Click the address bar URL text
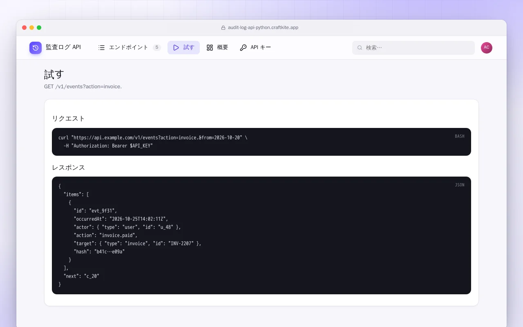The height and width of the screenshot is (327, 523). coord(263,28)
